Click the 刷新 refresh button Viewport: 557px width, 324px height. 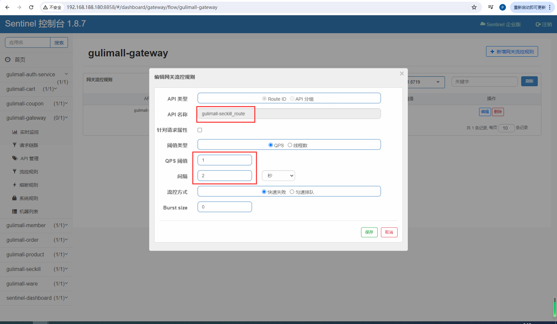pos(529,81)
